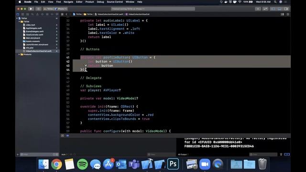Open Spotlight search in menu bar
Viewport: 306px width, 172px height.
pos(275,2)
